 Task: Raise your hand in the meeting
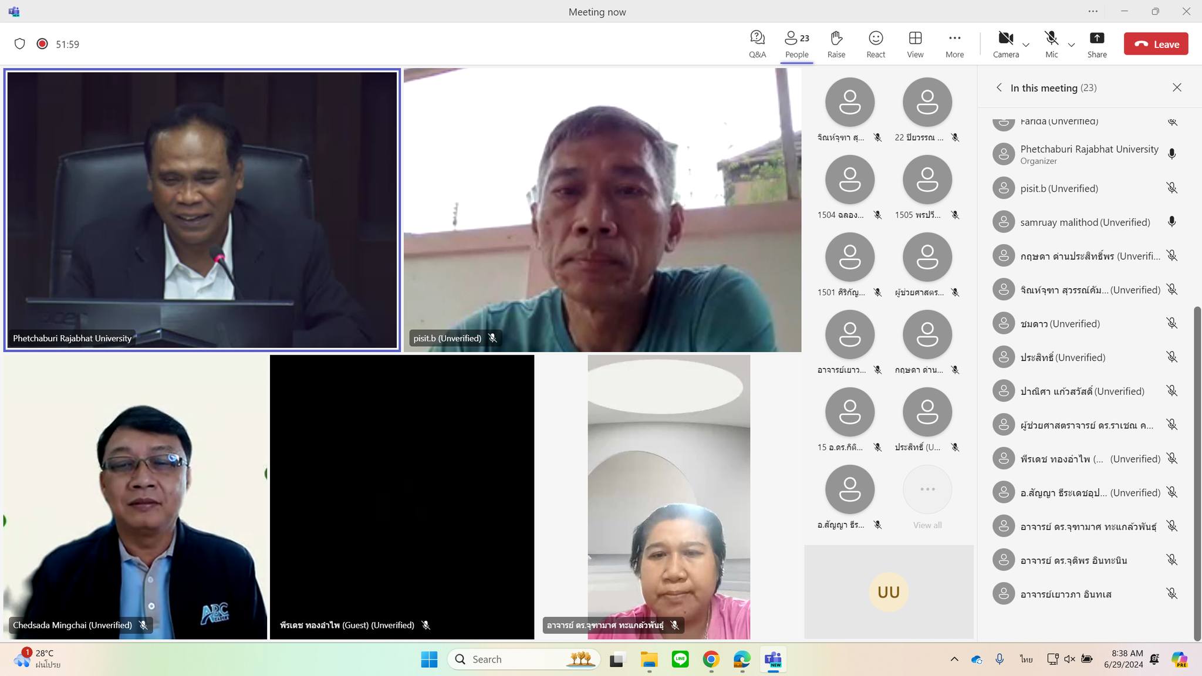pos(836,44)
